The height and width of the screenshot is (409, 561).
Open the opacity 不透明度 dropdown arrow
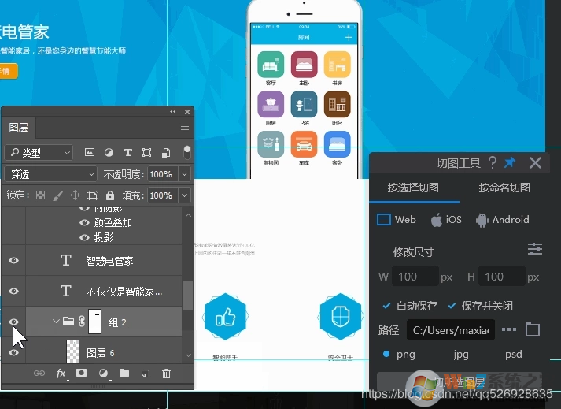(x=184, y=174)
